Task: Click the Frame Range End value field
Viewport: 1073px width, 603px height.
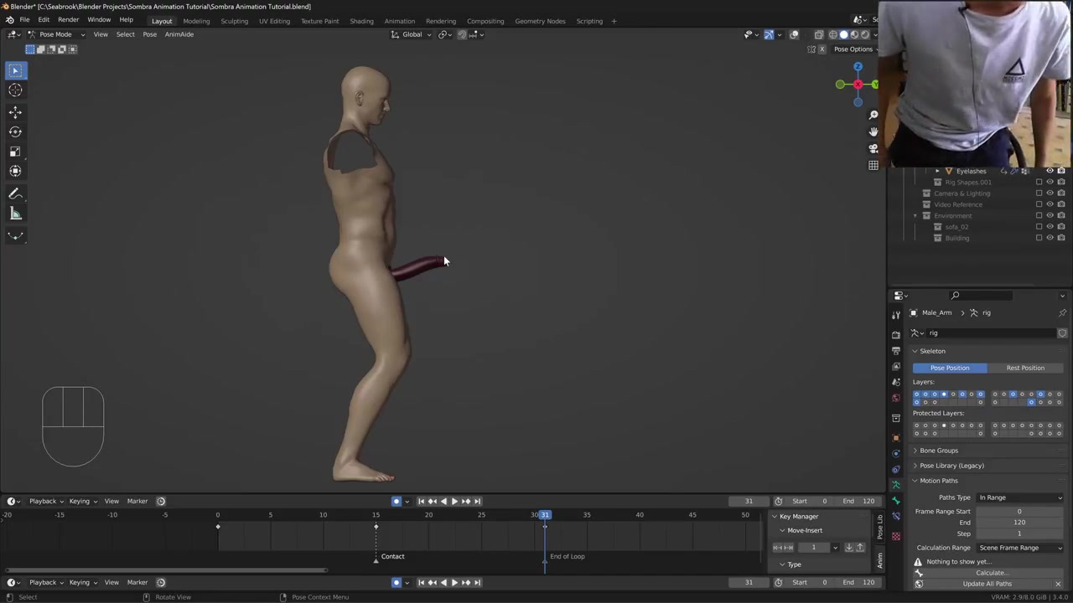Action: [1019, 523]
